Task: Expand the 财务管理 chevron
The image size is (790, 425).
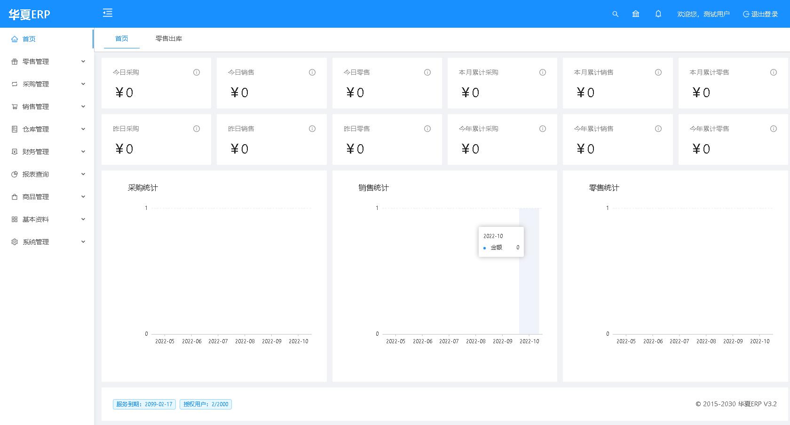Action: click(83, 152)
